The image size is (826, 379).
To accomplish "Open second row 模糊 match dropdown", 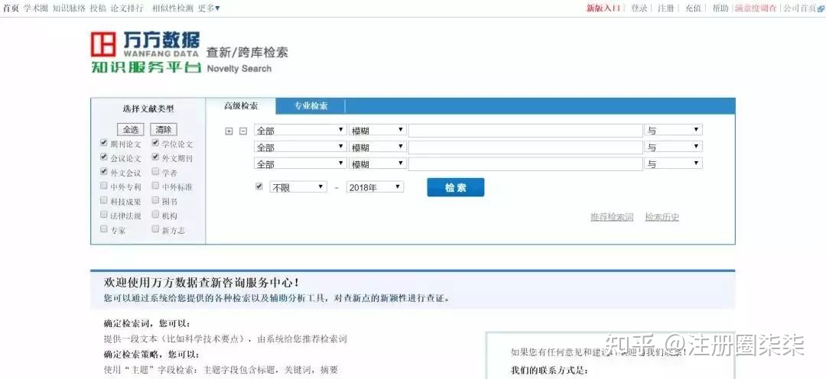I will click(x=378, y=147).
